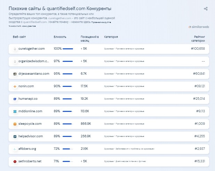Click the humanapi.co favicon
Screen dimensions: 215x171
click(15, 99)
